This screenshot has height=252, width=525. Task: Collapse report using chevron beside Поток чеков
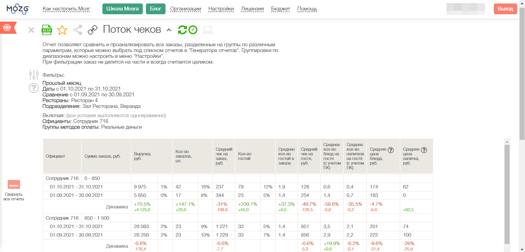tap(169, 30)
